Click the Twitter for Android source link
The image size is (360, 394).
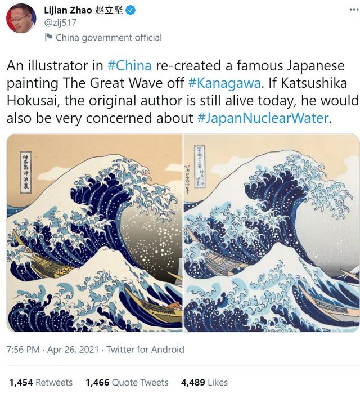click(x=145, y=350)
